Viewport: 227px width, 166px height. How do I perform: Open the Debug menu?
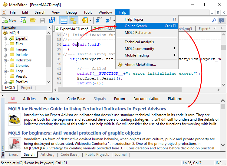coord(71,12)
